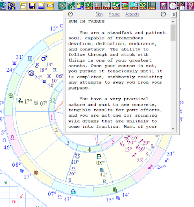Click the right Sun glyph in popup header
The width and height of the screenshot is (194, 207).
[x=163, y=14]
